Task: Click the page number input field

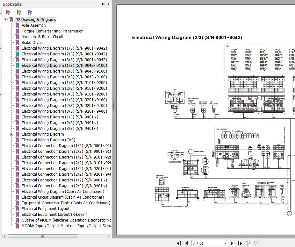Action: [x=207, y=243]
